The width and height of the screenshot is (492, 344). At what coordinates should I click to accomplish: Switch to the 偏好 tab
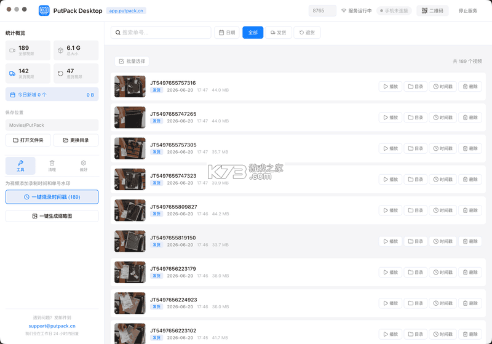(x=84, y=166)
